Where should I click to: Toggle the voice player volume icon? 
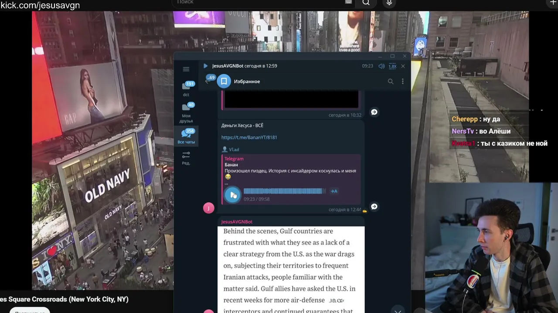pyautogui.click(x=381, y=66)
